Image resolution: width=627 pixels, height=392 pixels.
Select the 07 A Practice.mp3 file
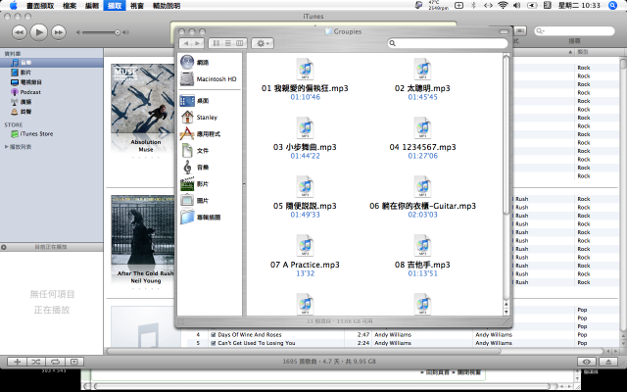tap(305, 255)
